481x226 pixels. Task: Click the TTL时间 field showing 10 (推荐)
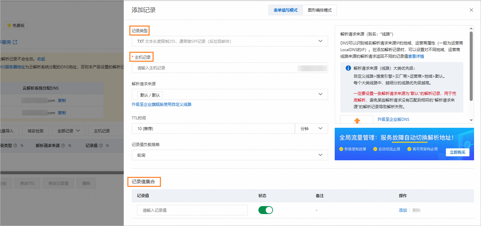point(213,128)
